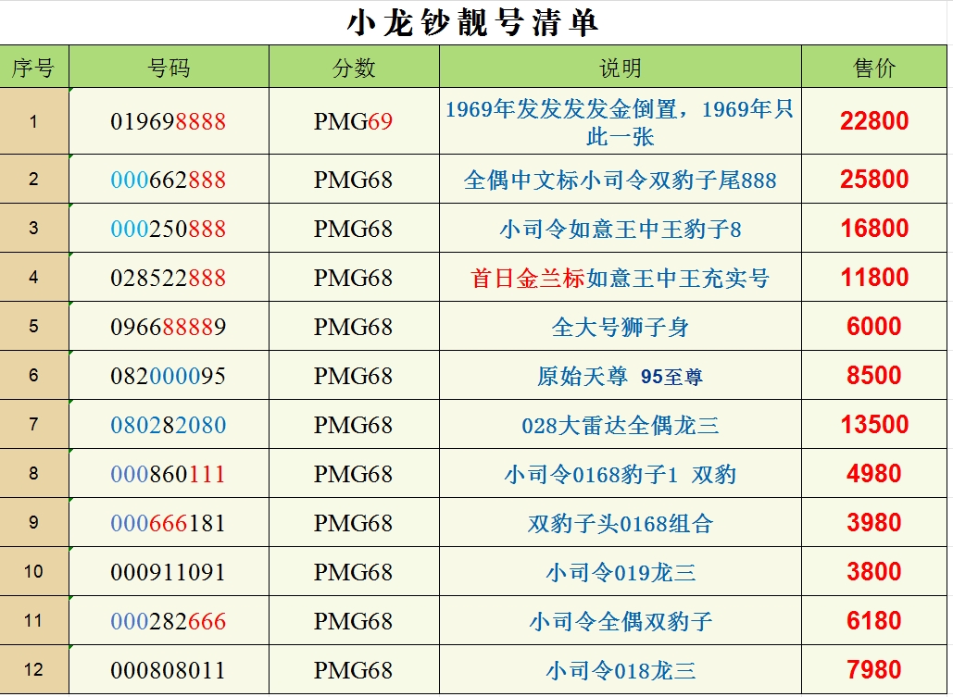Select row index cell 9
The image size is (953, 697).
33,523
